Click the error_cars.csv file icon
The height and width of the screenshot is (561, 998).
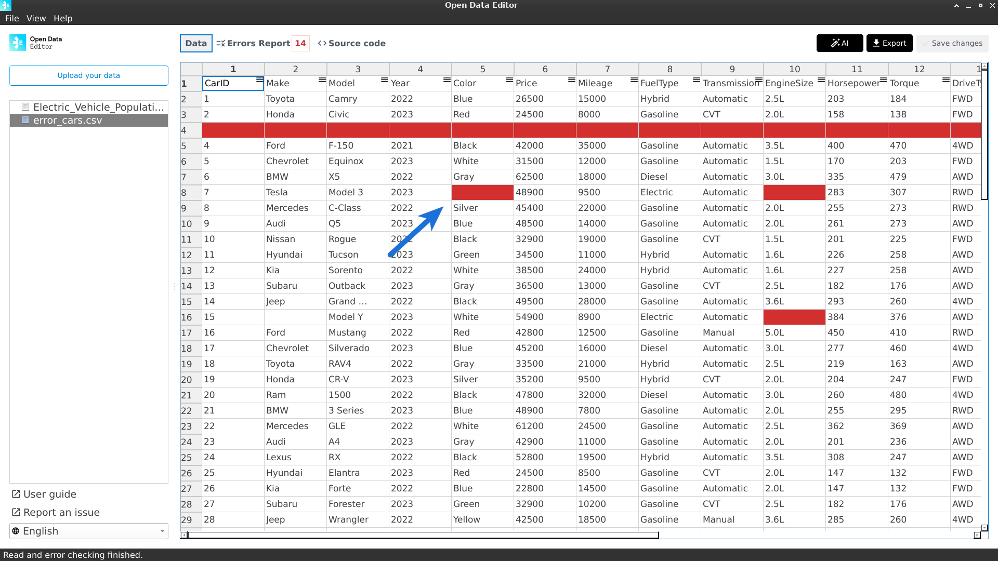click(x=25, y=120)
